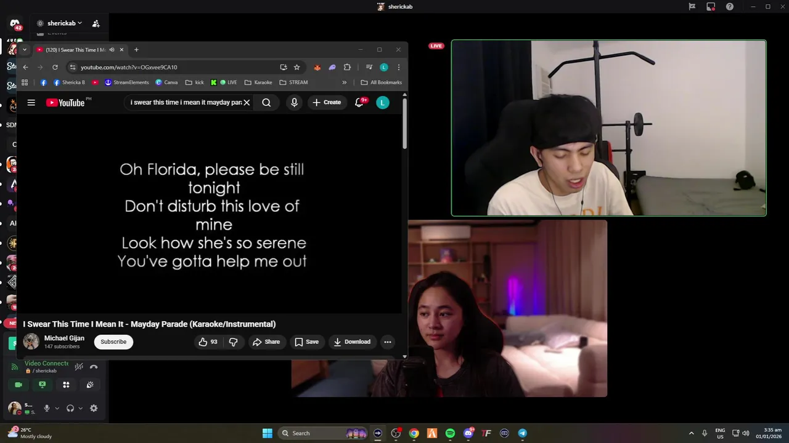This screenshot has width=789, height=443.
Task: Disconnect from Discord voice call
Action: tap(94, 367)
